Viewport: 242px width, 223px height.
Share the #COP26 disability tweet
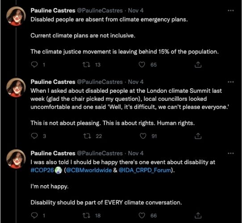(x=198, y=215)
